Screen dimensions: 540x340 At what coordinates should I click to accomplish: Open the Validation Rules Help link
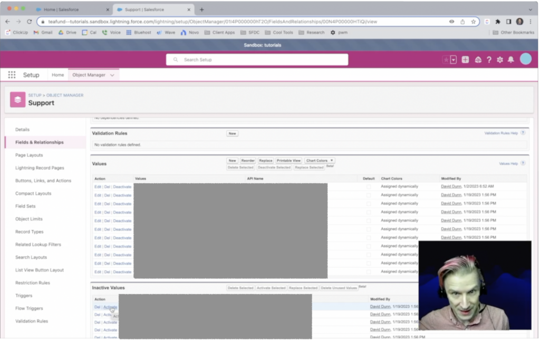[x=501, y=133]
